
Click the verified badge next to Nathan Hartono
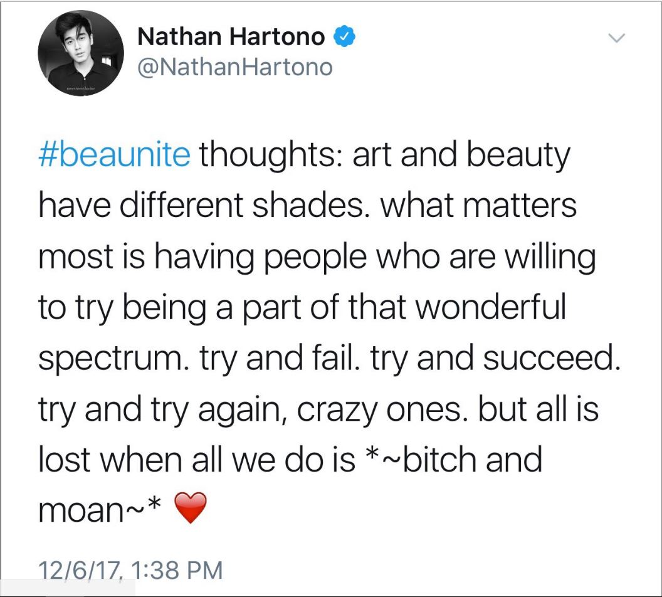342,36
